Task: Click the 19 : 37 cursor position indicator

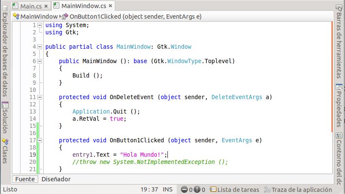Action: (149, 189)
